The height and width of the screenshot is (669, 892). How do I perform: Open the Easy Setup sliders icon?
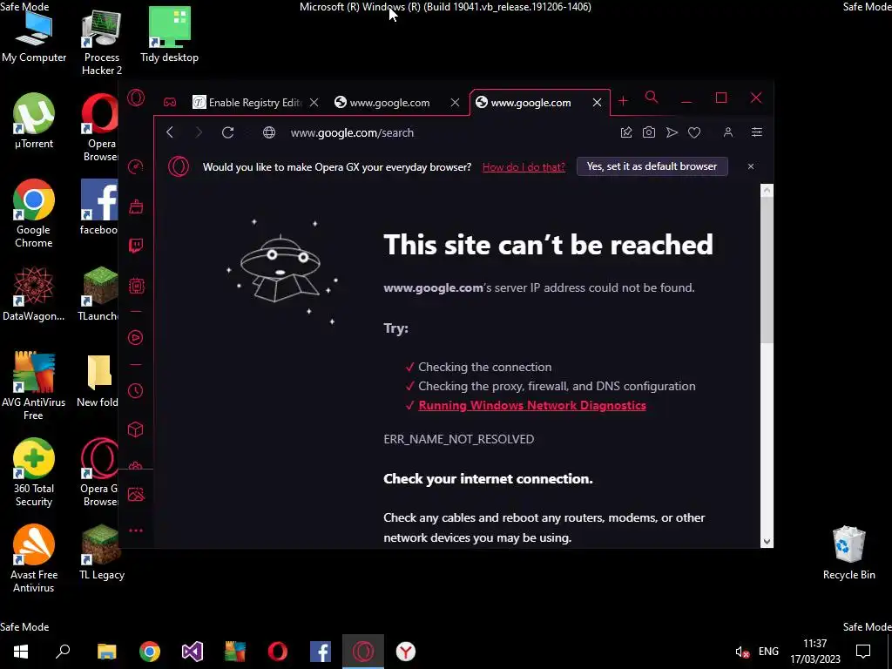757,132
